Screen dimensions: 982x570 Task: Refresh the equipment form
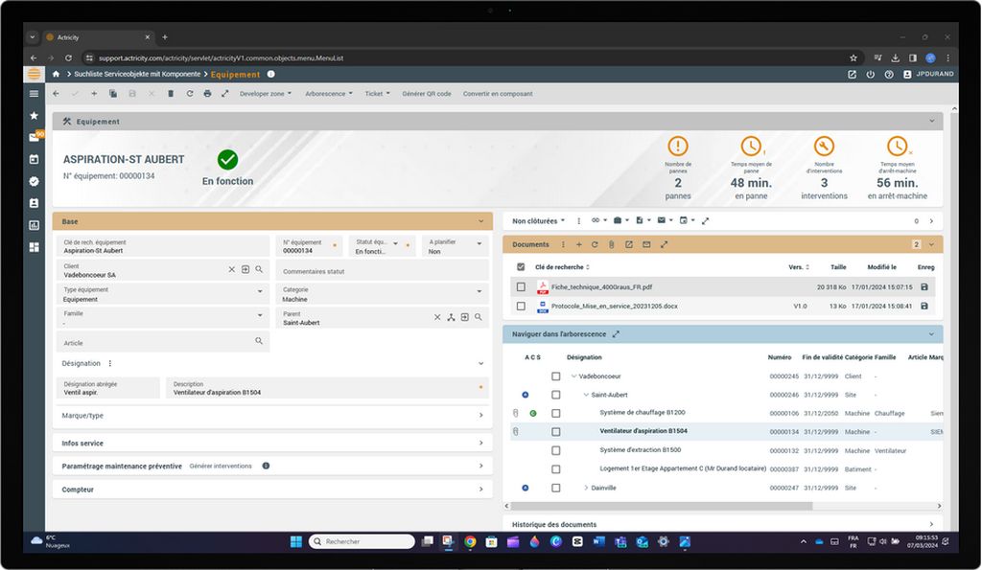[189, 93]
